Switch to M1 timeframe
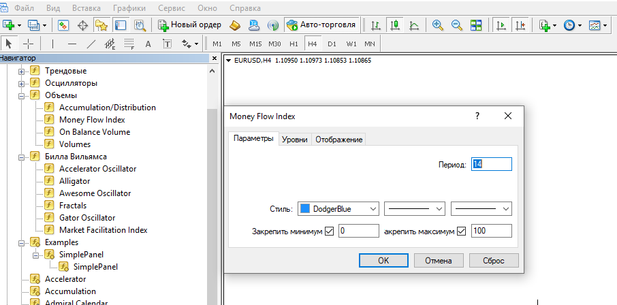This screenshot has height=305, width=617. pyautogui.click(x=217, y=44)
